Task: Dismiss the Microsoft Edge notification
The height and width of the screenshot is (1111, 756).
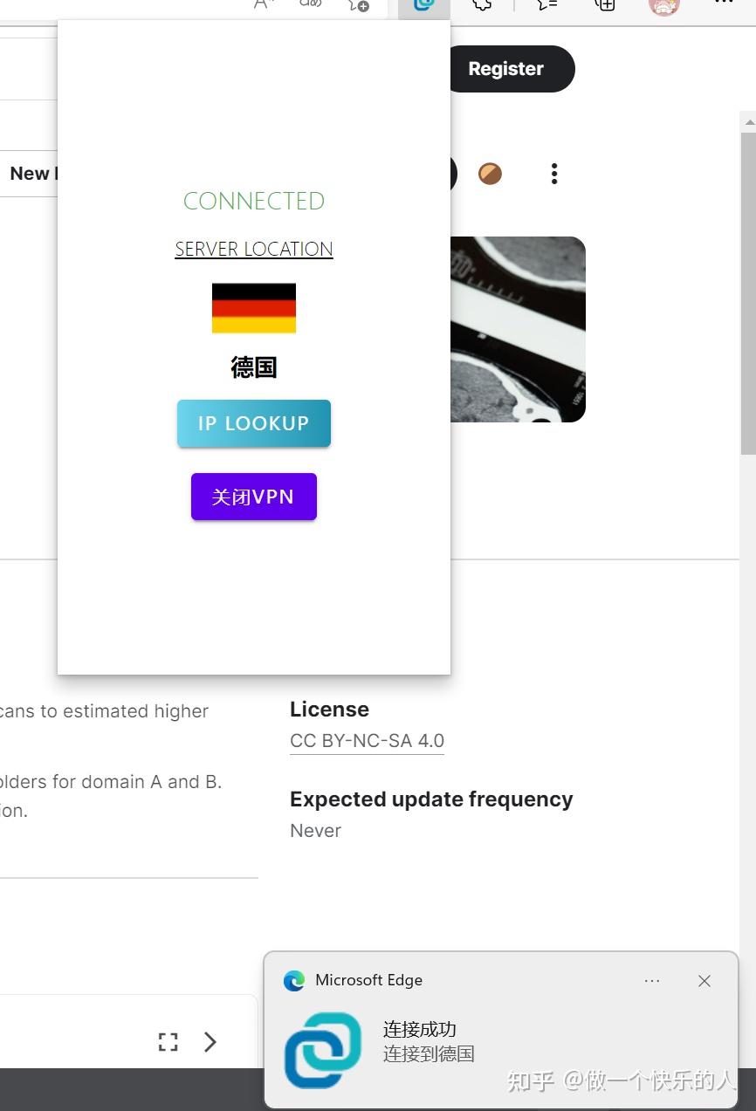Action: [704, 981]
